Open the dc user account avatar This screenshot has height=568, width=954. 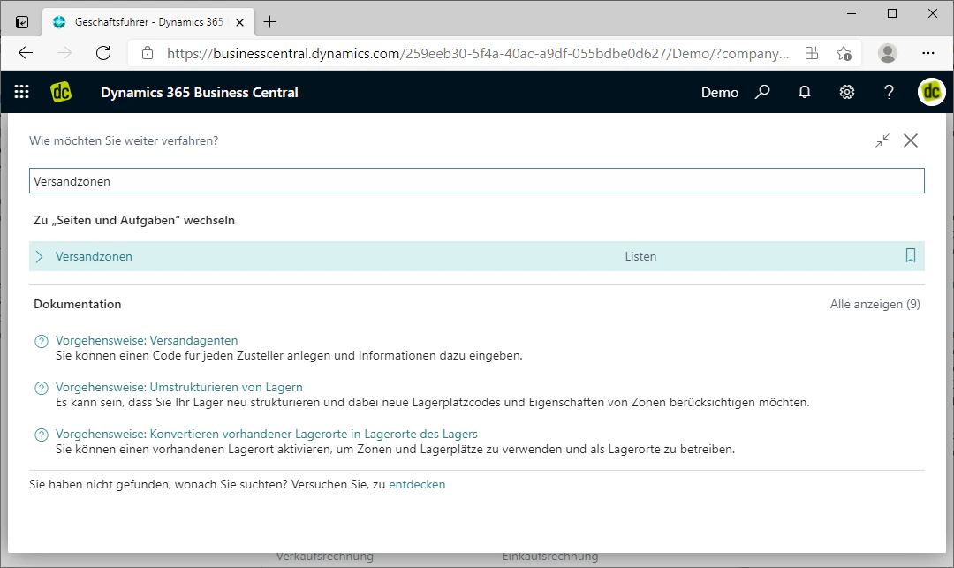[x=932, y=92]
